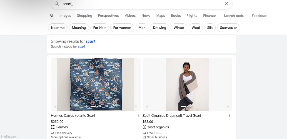Search instead for scarf_ link
The height and width of the screenshot is (139, 287).
coord(82,47)
